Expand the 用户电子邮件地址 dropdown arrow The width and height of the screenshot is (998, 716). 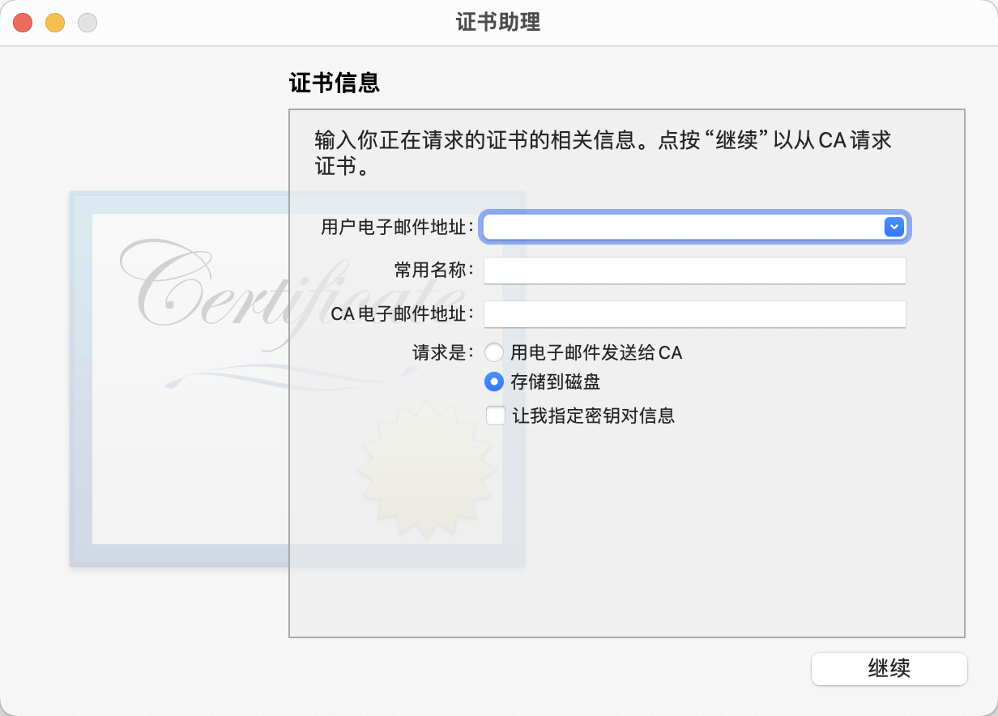click(894, 227)
